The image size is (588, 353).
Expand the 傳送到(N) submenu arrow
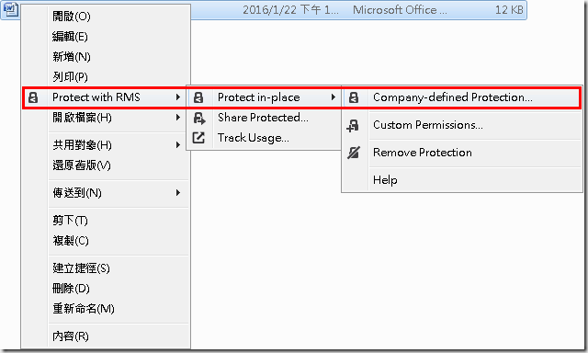coord(177,193)
